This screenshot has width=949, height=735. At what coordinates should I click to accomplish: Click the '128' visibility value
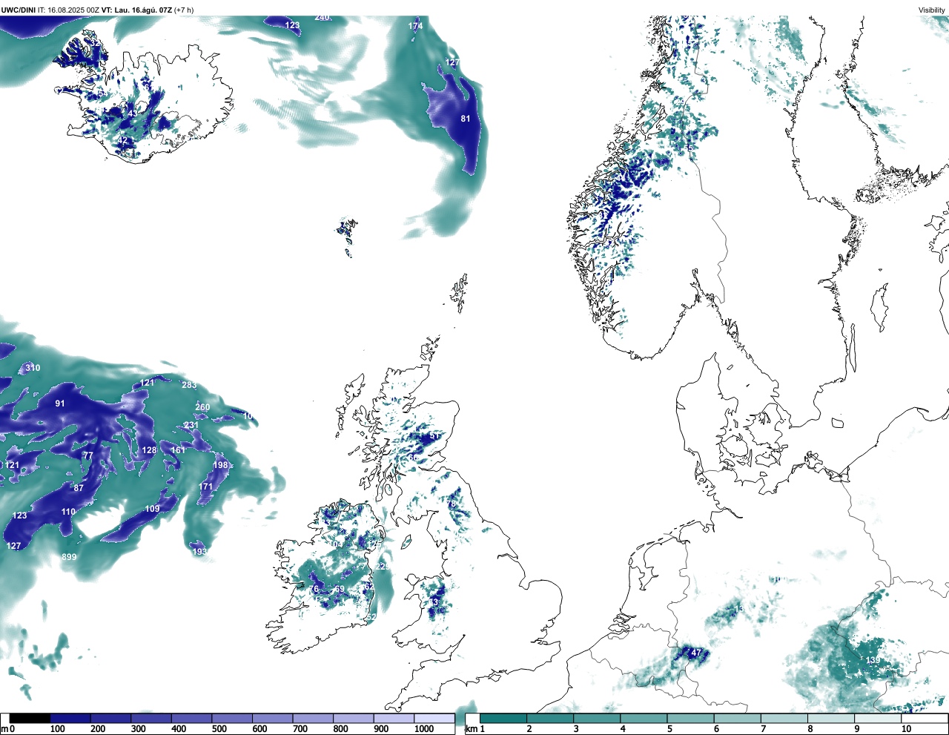(150, 450)
